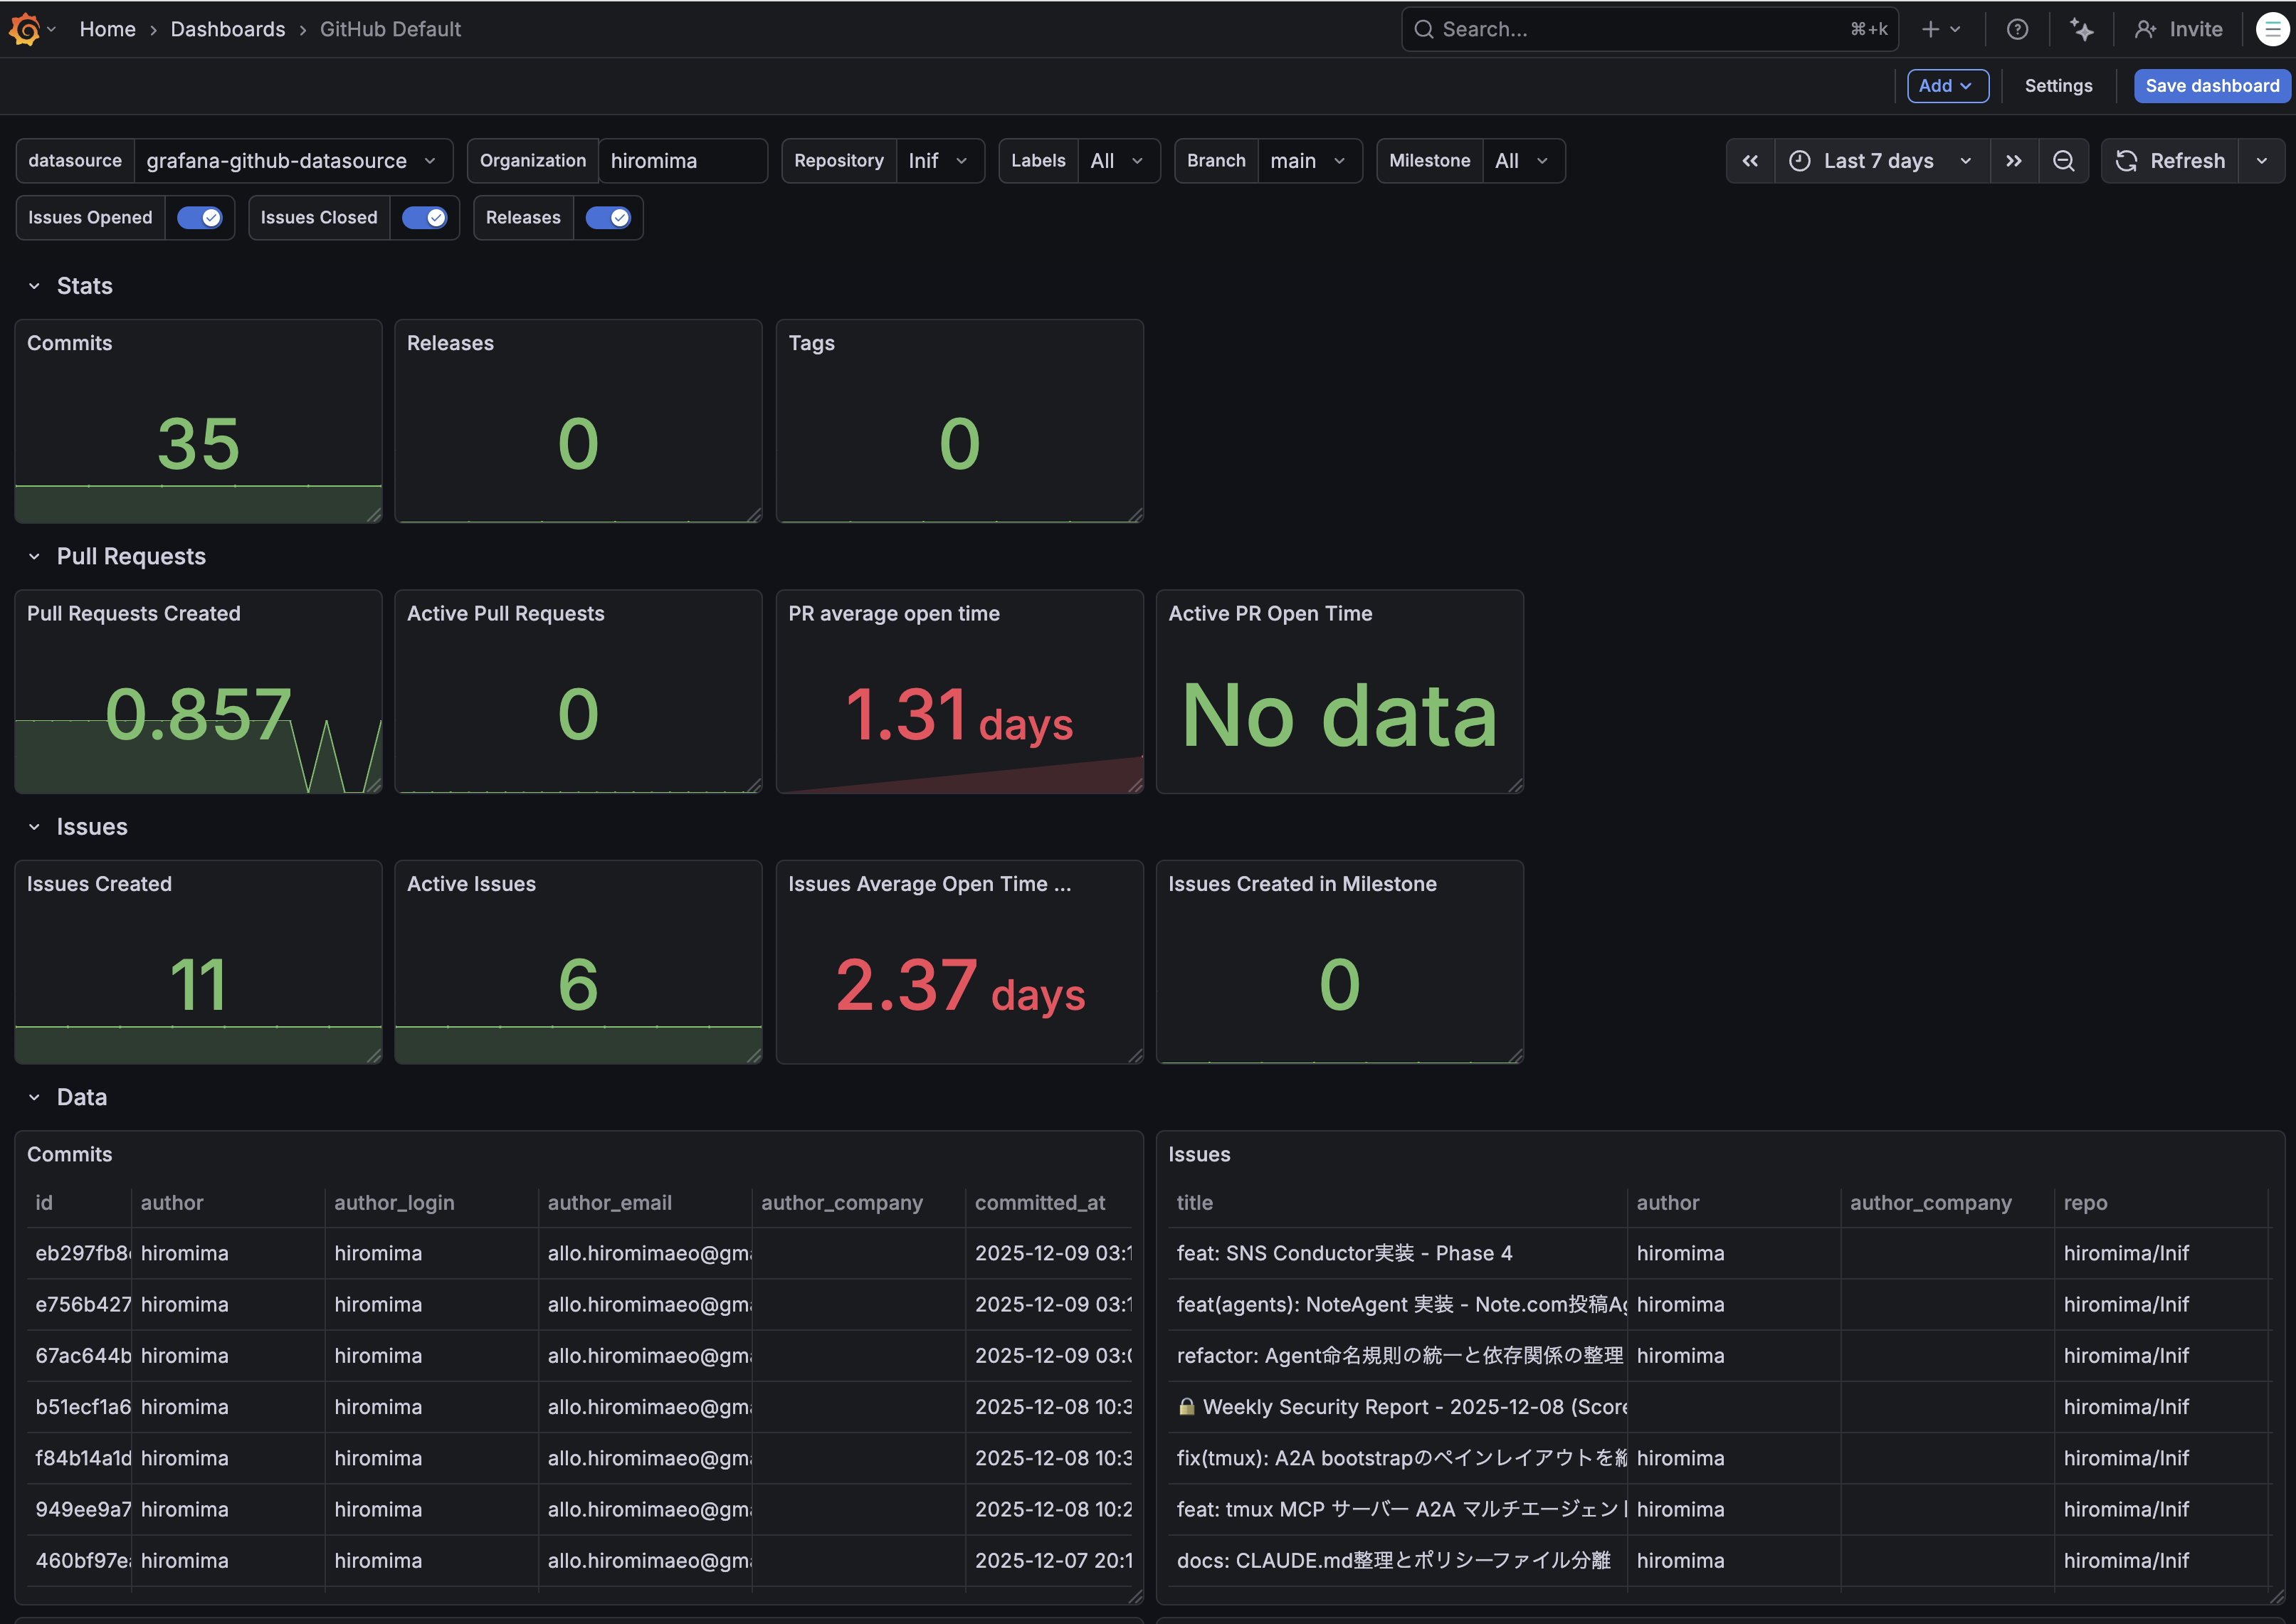2296x1624 pixels.
Task: Open Home from breadcrumb
Action: pos(107,29)
